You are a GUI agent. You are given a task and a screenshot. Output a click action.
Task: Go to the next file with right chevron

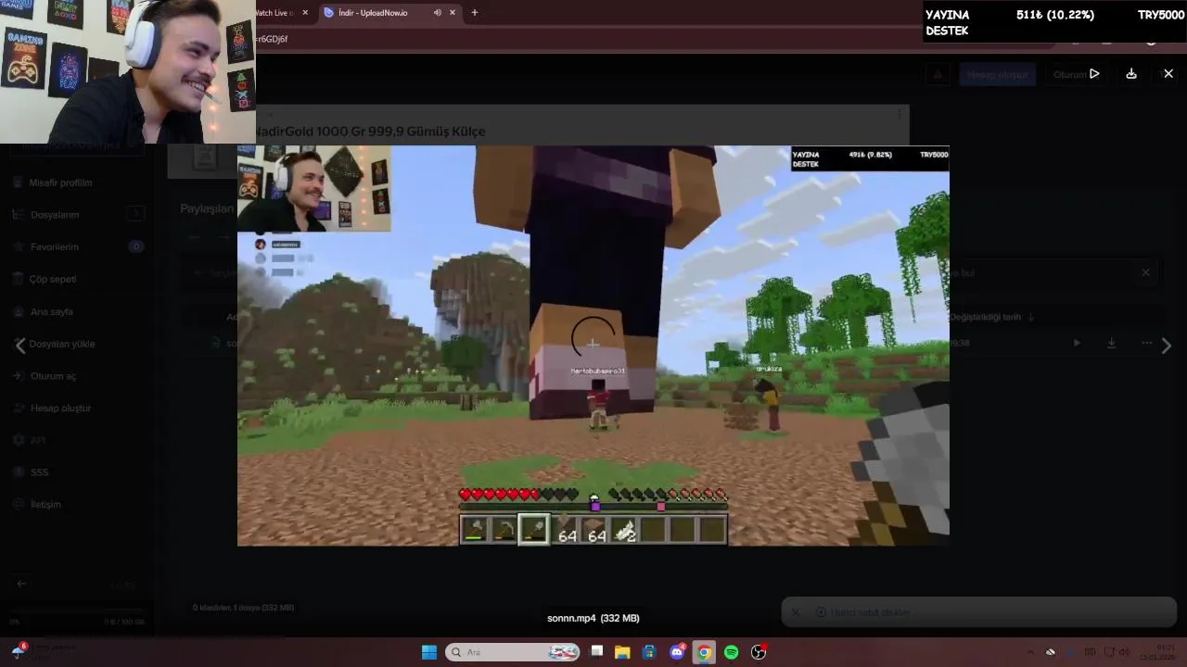[x=1167, y=346]
